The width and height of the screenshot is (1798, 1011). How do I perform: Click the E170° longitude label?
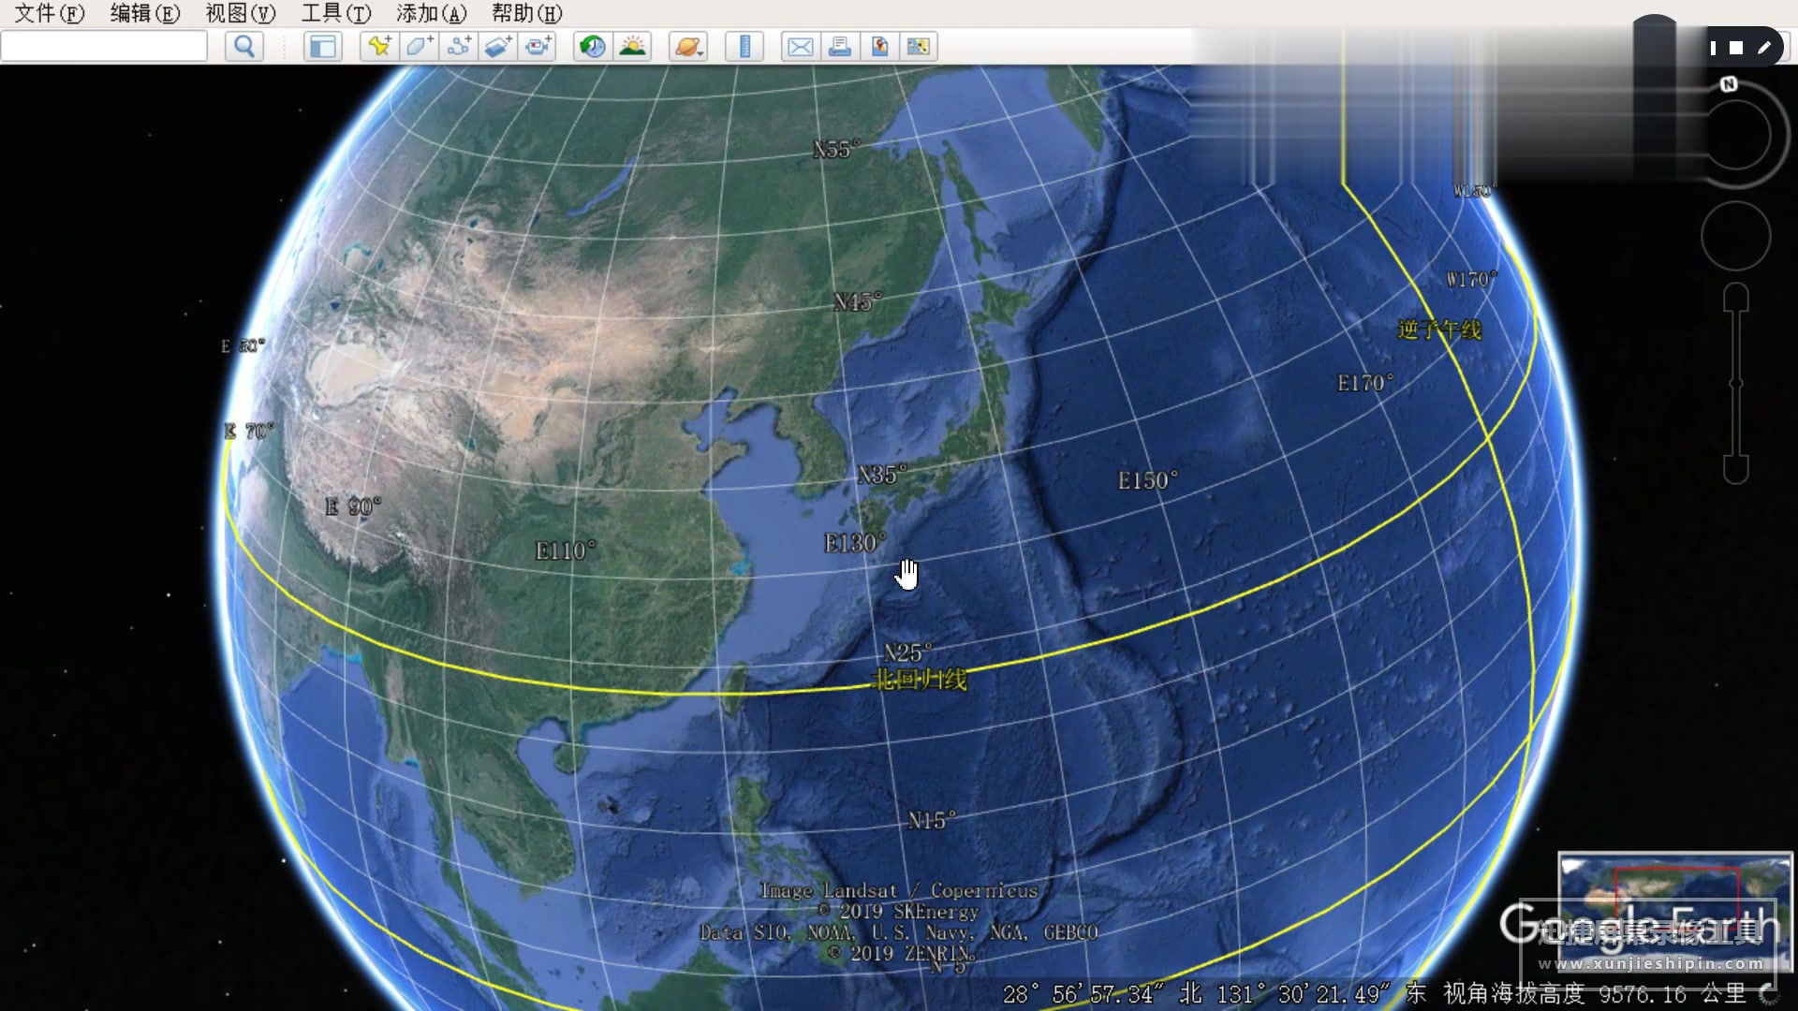point(1364,383)
